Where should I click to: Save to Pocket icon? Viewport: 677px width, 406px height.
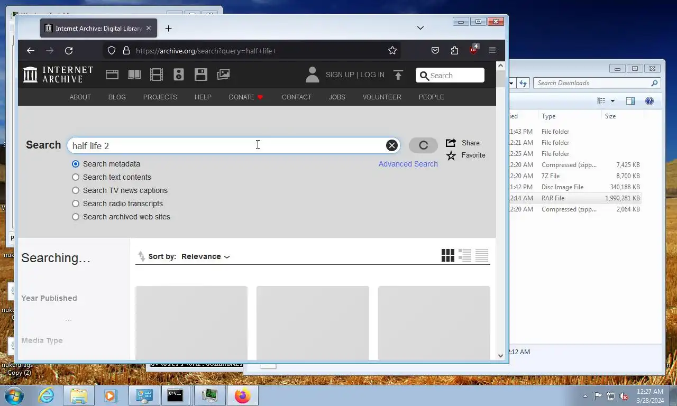(435, 51)
